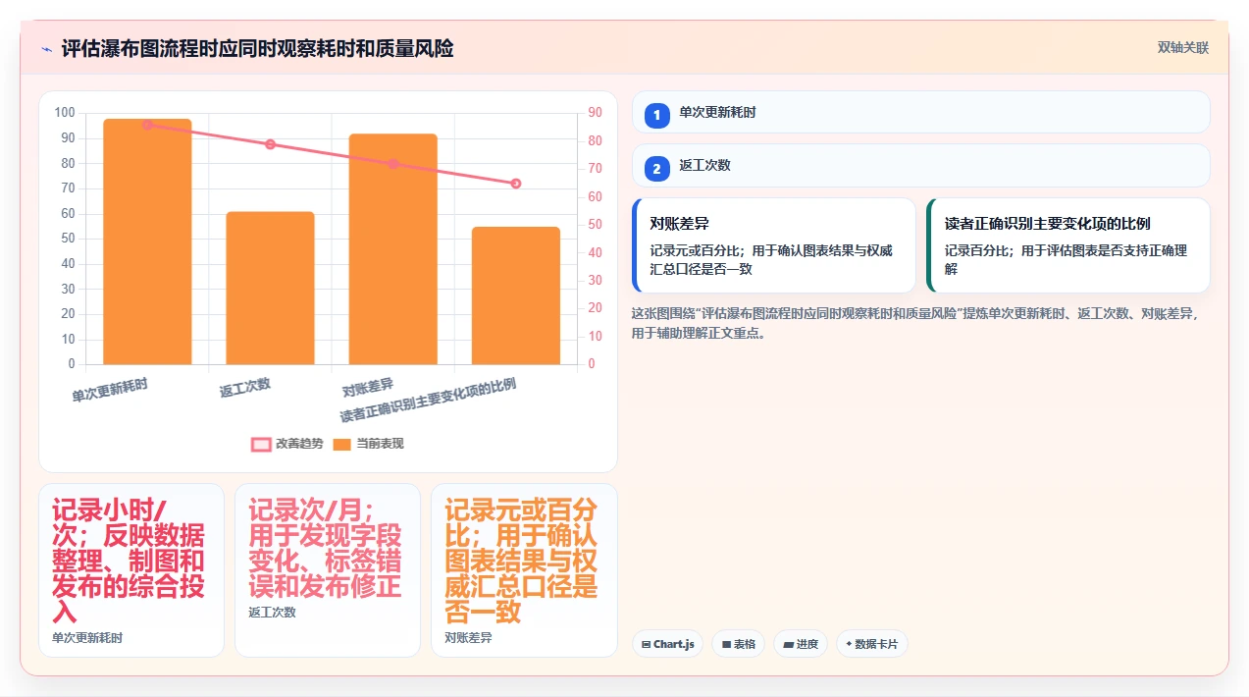Click the lightning icon beside the title
The width and height of the screenshot is (1249, 697).
point(46,49)
